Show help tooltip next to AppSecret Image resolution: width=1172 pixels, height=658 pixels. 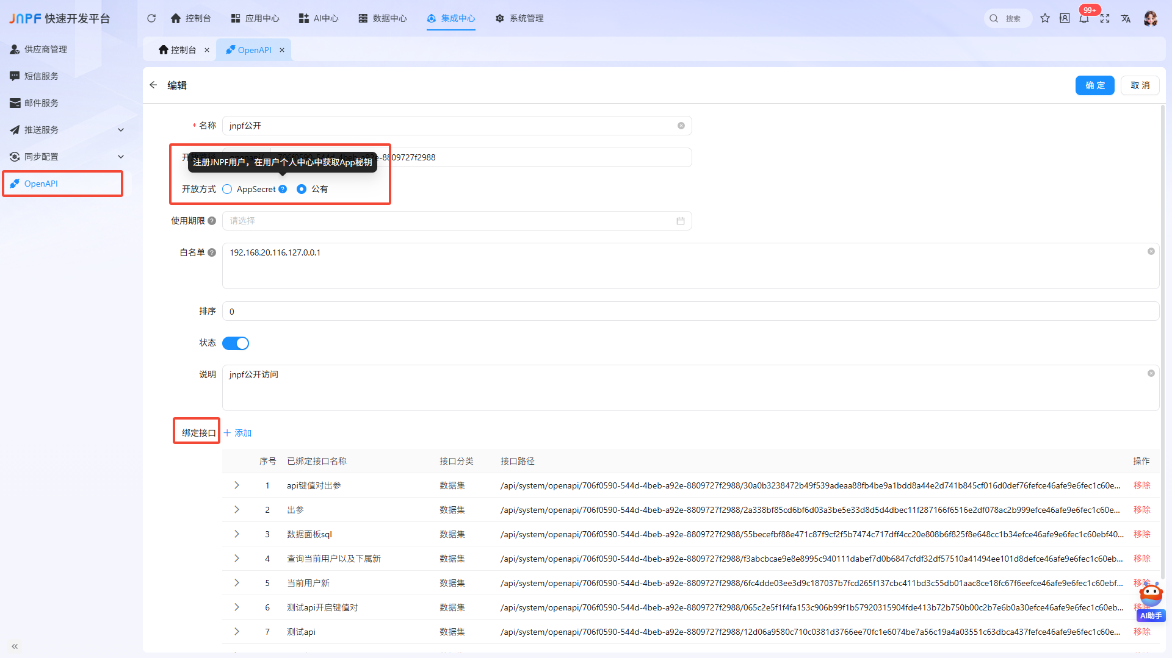click(x=283, y=189)
